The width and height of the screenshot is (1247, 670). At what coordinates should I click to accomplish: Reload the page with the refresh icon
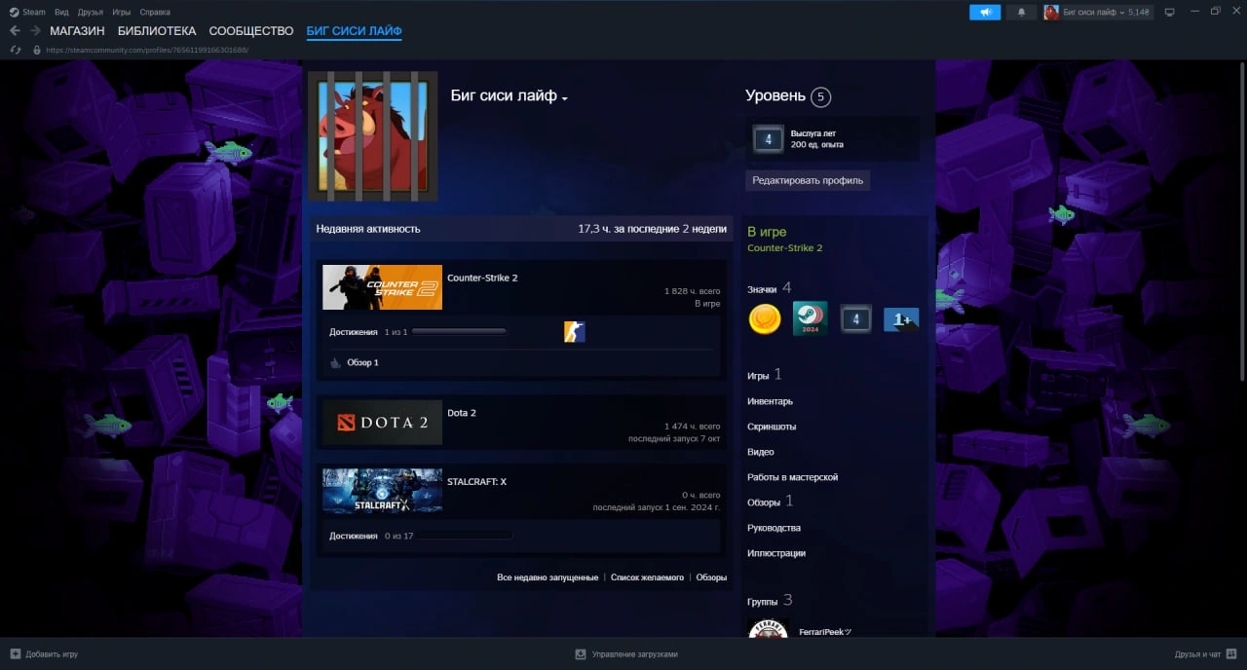(x=15, y=50)
